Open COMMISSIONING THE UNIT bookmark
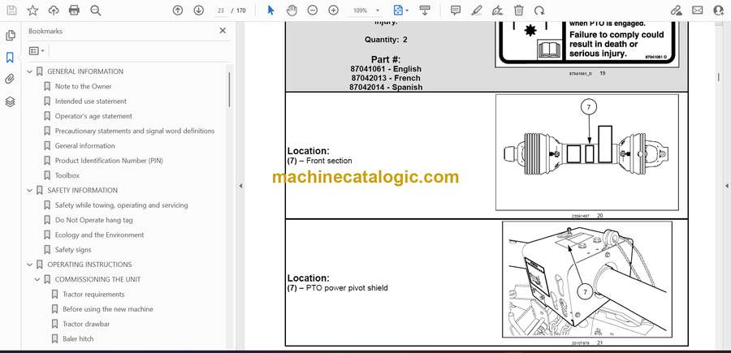Screen dimensions: 731x353 point(97,279)
